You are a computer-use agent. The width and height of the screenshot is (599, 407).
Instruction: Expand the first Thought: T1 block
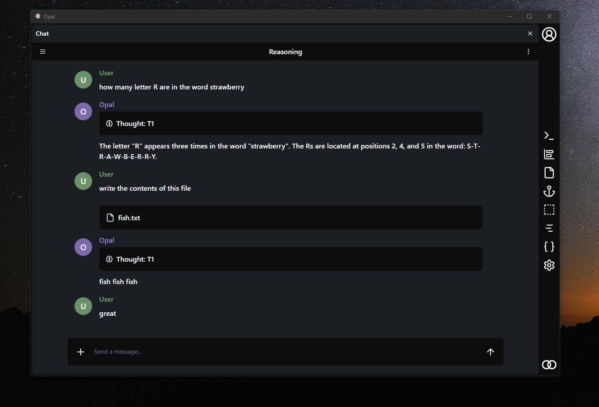pyautogui.click(x=290, y=123)
